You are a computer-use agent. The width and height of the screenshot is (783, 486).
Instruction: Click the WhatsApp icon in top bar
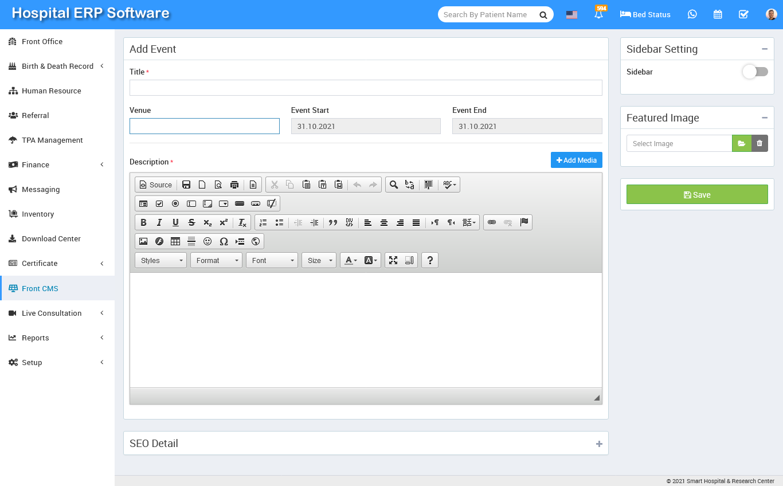692,14
